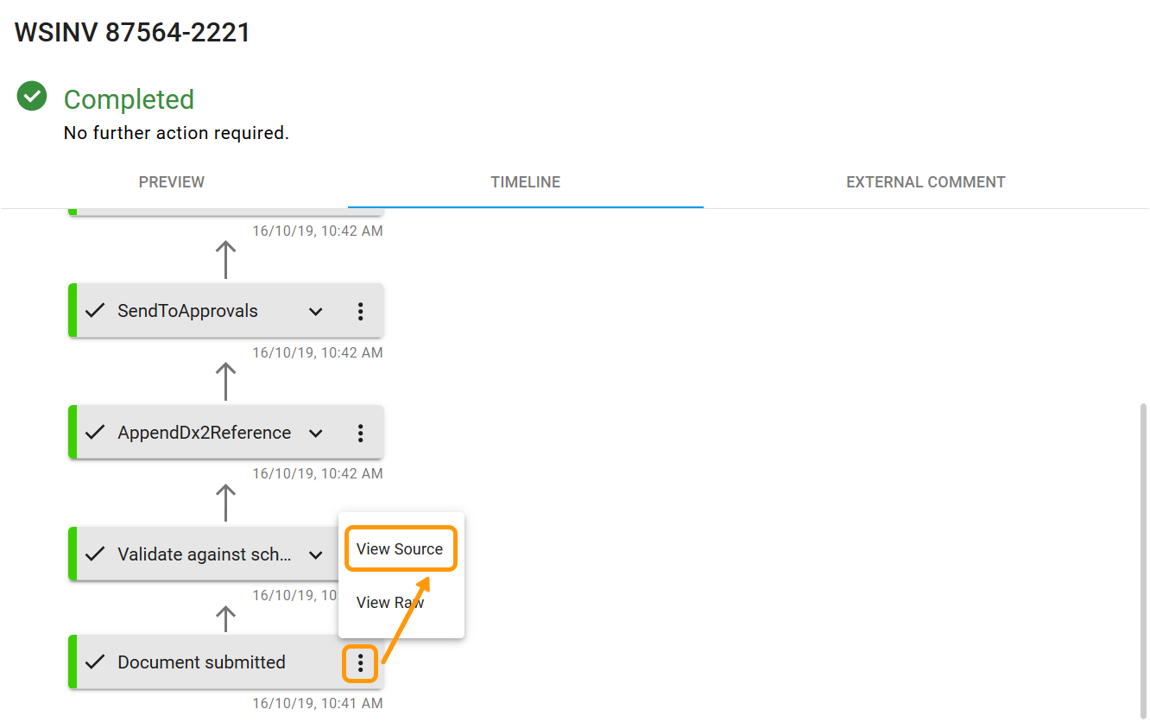
Task: Click the green Completed status checkmark icon
Action: [31, 95]
